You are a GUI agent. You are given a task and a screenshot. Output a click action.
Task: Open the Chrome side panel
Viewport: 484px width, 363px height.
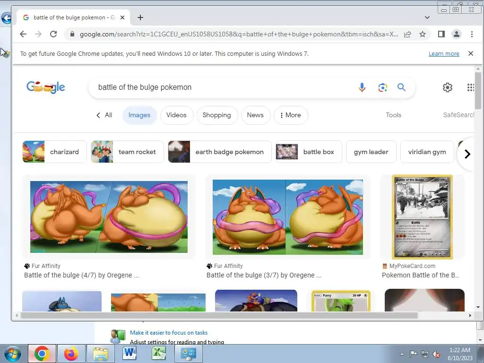point(441,34)
